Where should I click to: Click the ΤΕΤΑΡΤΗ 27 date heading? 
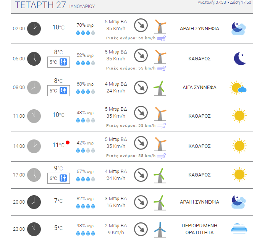40,5
